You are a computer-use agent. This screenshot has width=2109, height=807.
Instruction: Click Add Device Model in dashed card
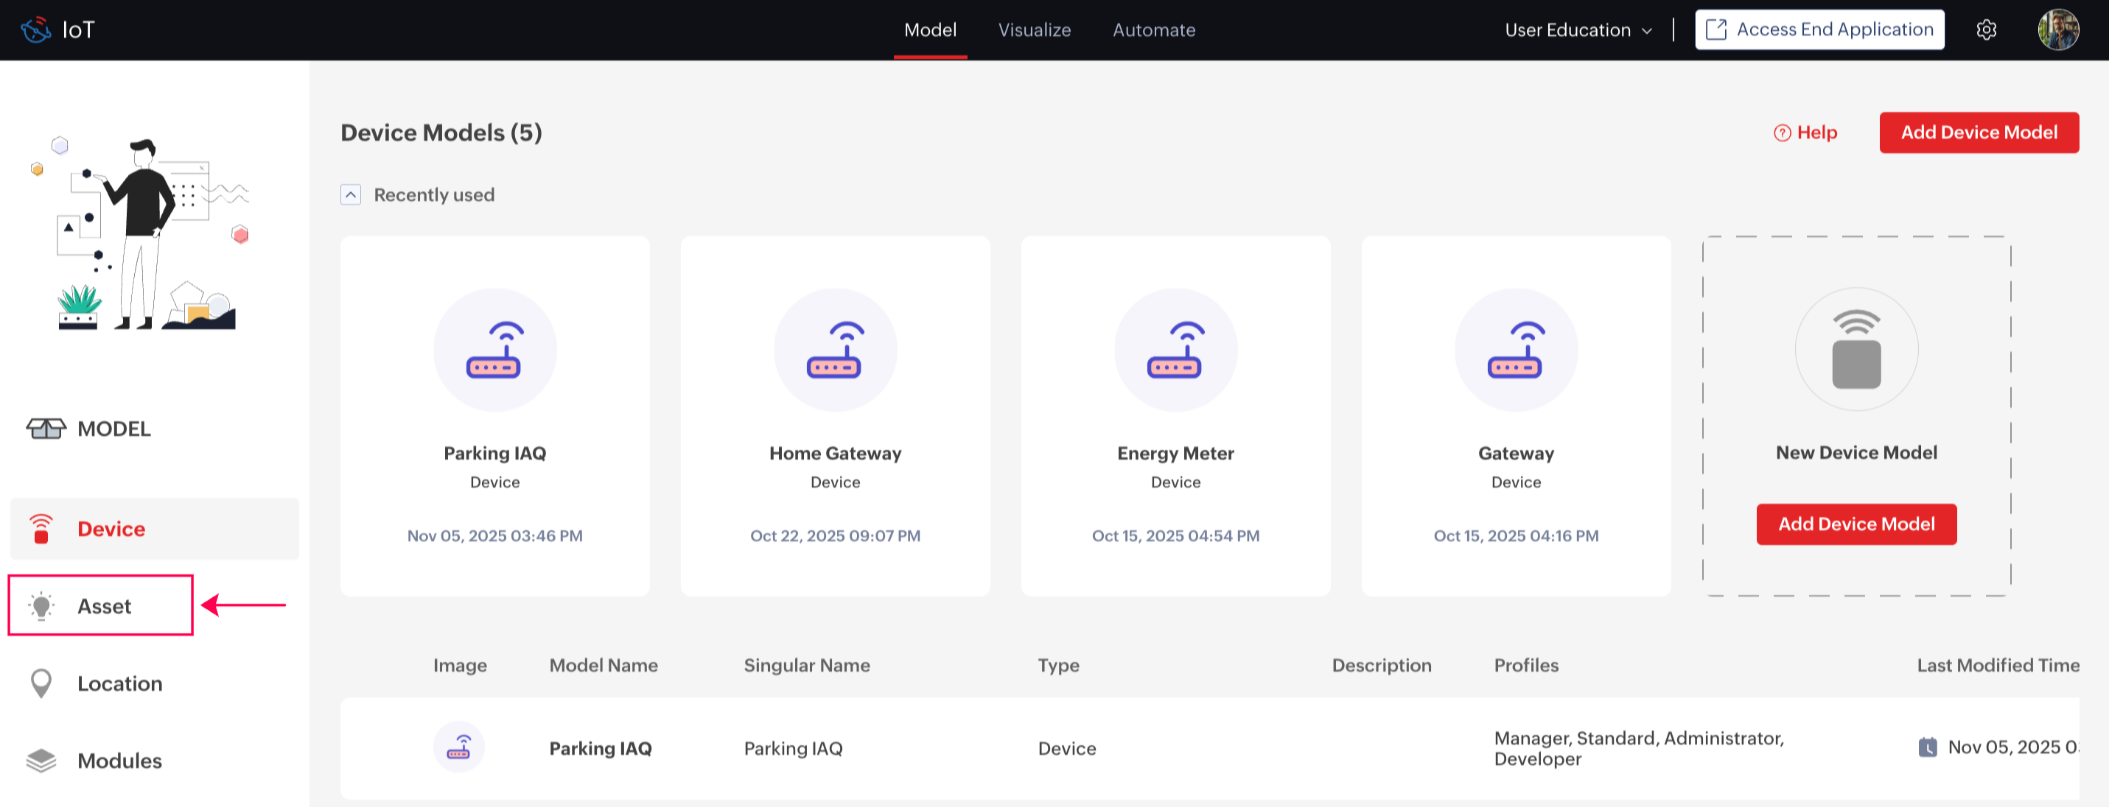[x=1856, y=524]
